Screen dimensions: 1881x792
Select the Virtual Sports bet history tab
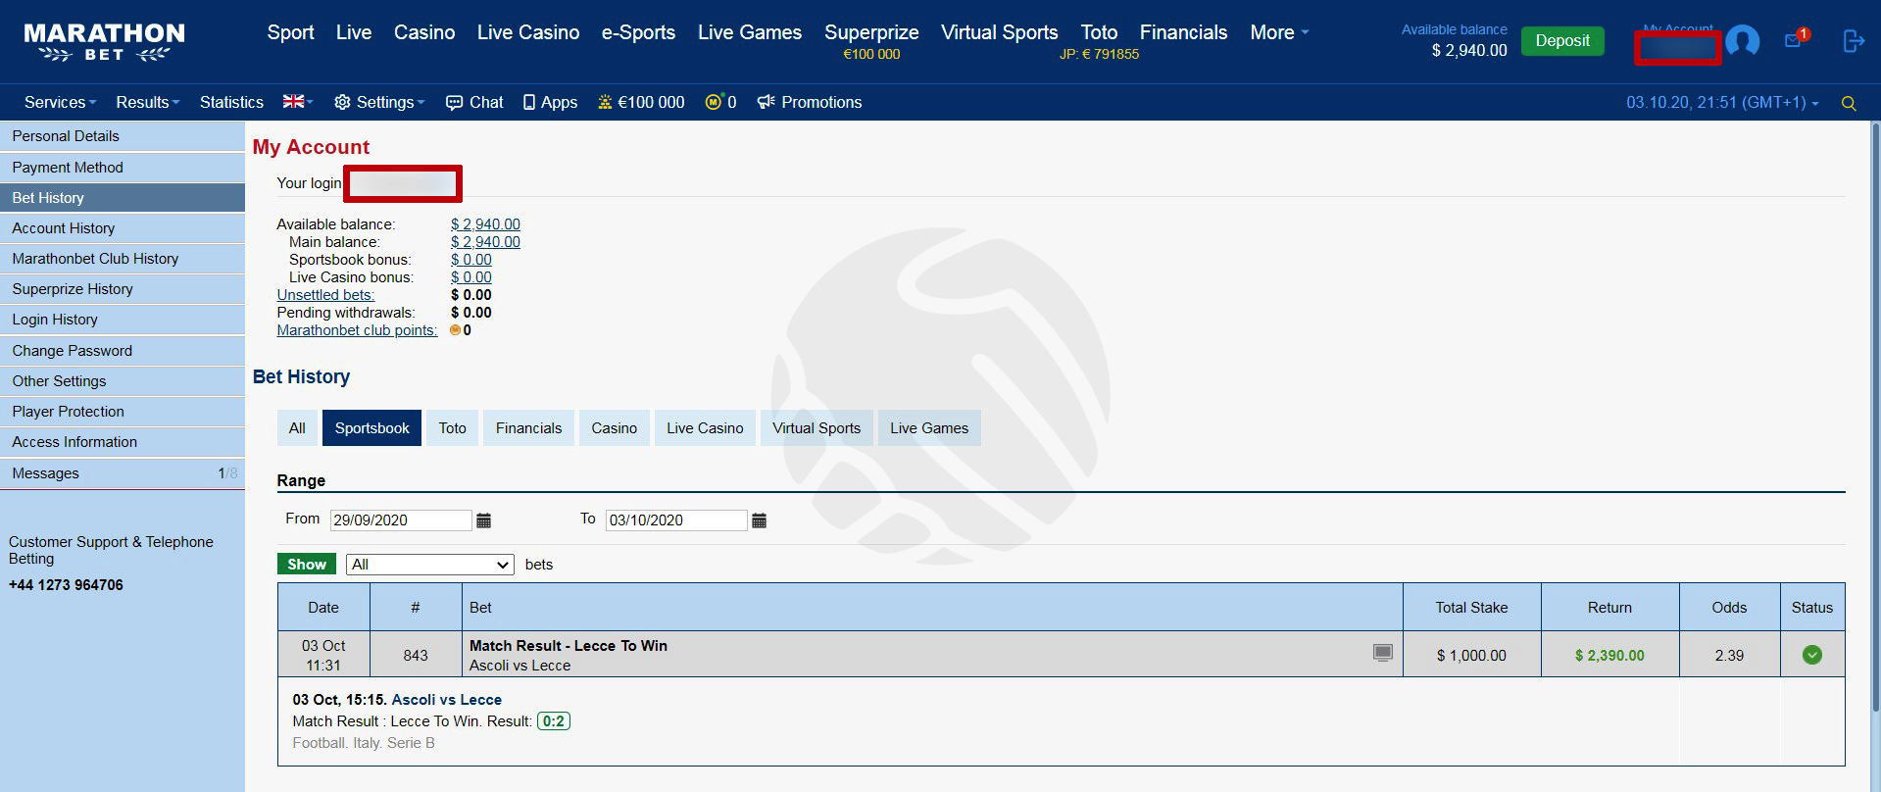tap(817, 428)
